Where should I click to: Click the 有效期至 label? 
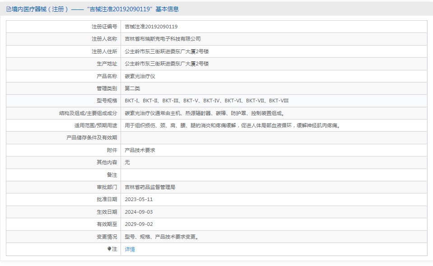click(x=107, y=224)
